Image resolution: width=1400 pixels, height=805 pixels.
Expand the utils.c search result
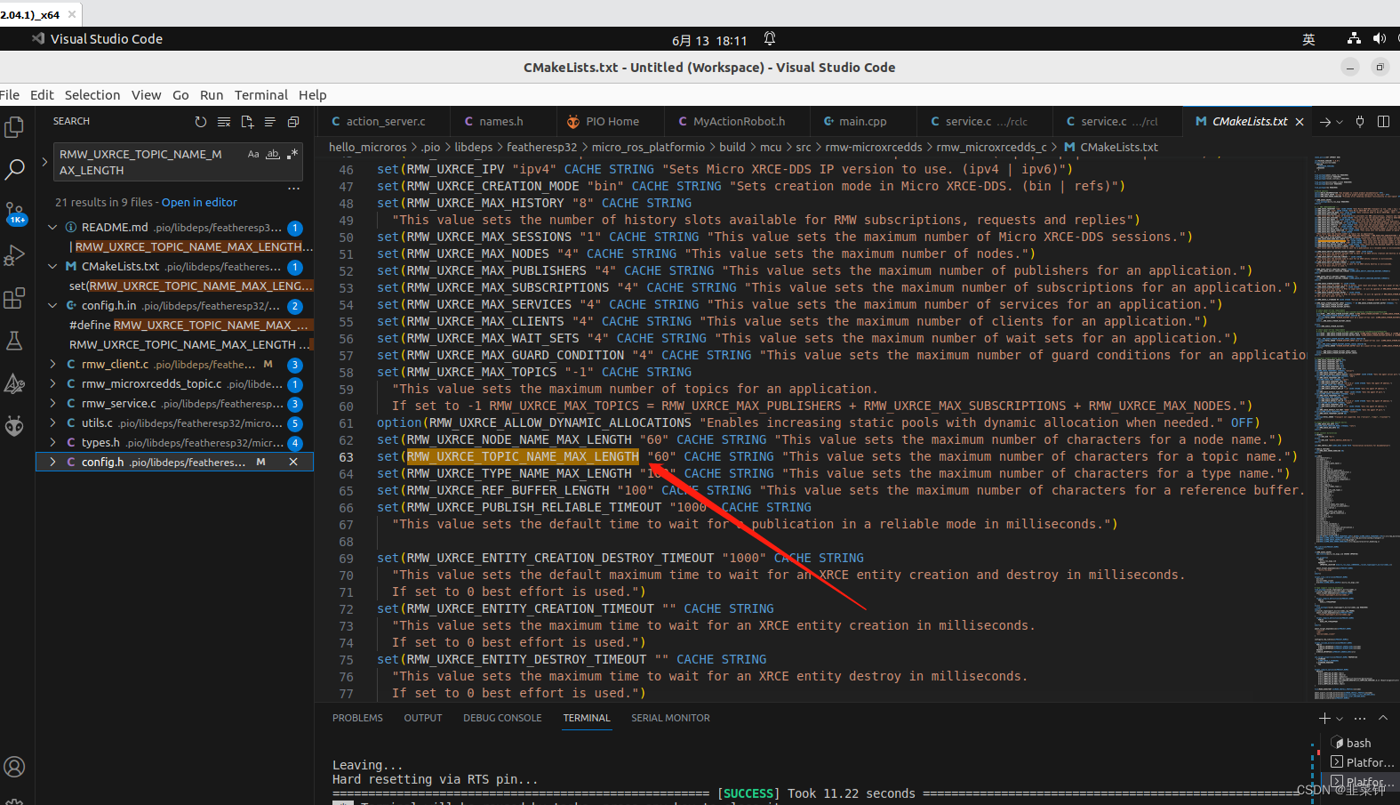(52, 423)
